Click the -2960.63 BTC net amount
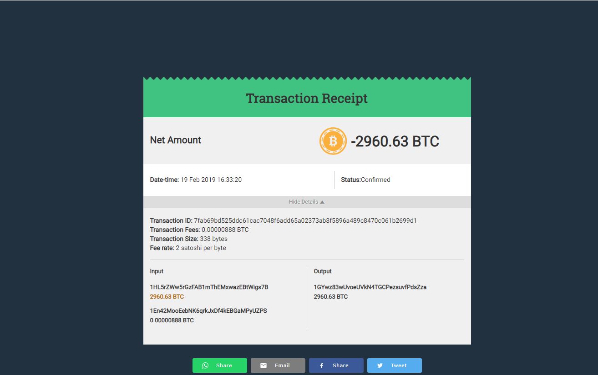Image resolution: width=598 pixels, height=375 pixels. [x=395, y=141]
